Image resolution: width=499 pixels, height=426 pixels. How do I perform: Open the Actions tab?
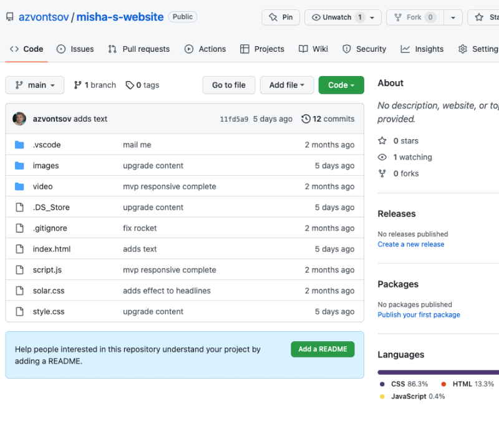click(205, 49)
